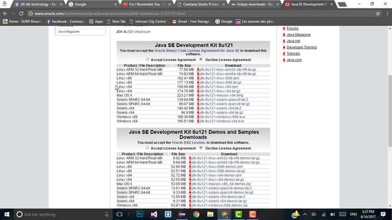Open the Action Center notifications icon
The image size is (392, 220).
(x=383, y=215)
